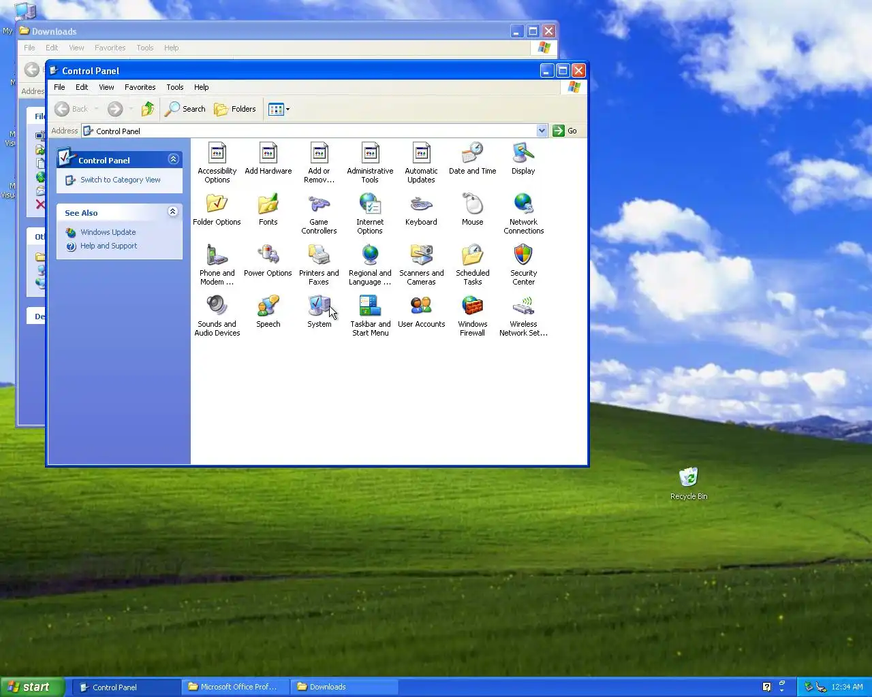Open Sounds and Audio Devices icon

tap(217, 315)
